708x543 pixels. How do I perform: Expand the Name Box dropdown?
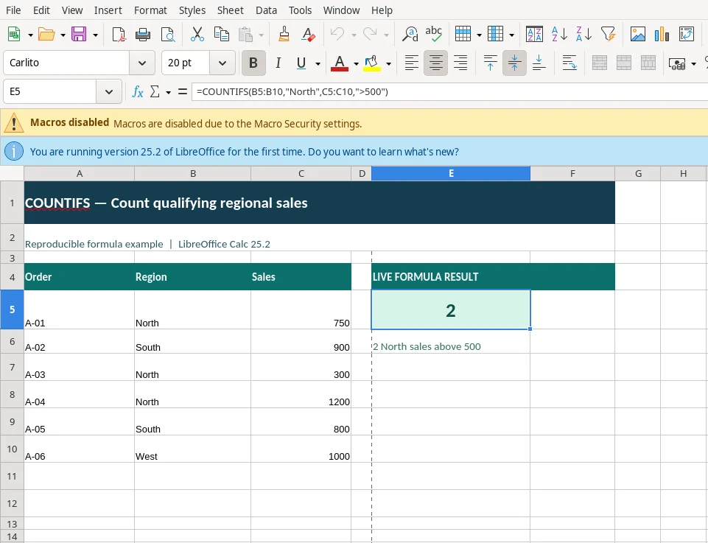[109, 91]
